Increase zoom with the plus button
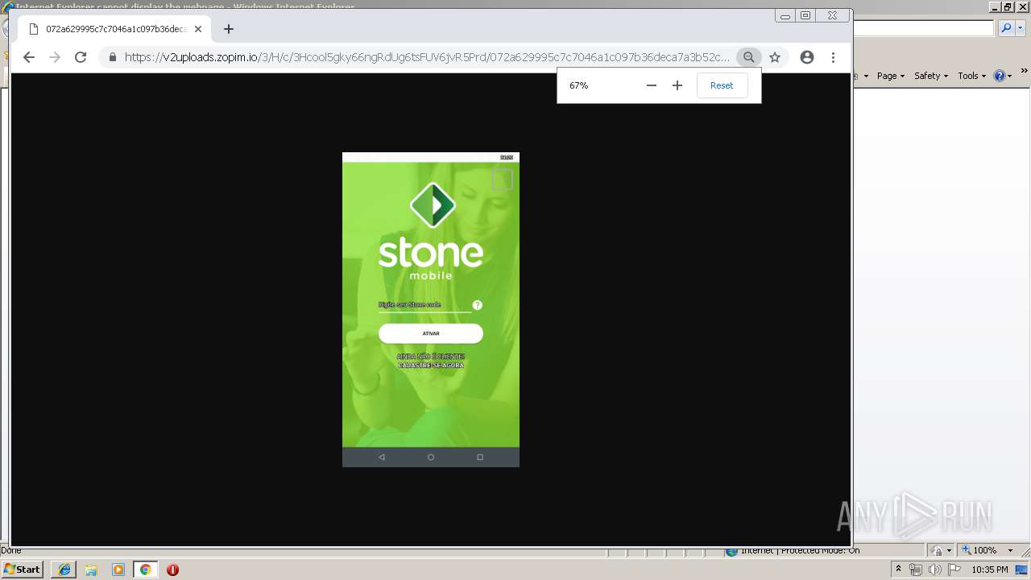This screenshot has width=1031, height=580. [677, 85]
